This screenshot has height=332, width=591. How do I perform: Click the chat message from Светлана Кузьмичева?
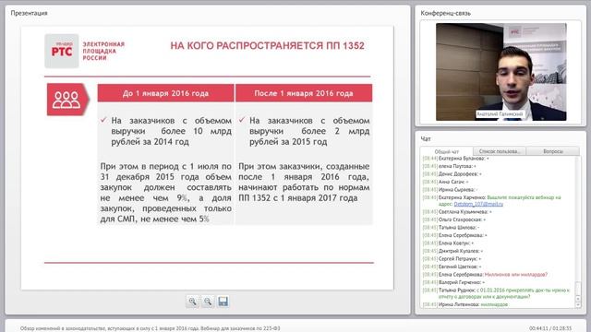[x=457, y=212]
